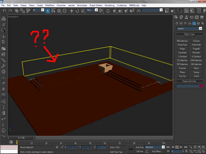Open the Graph Editors menu
Screen dimensions: 206x154
(96, 5)
